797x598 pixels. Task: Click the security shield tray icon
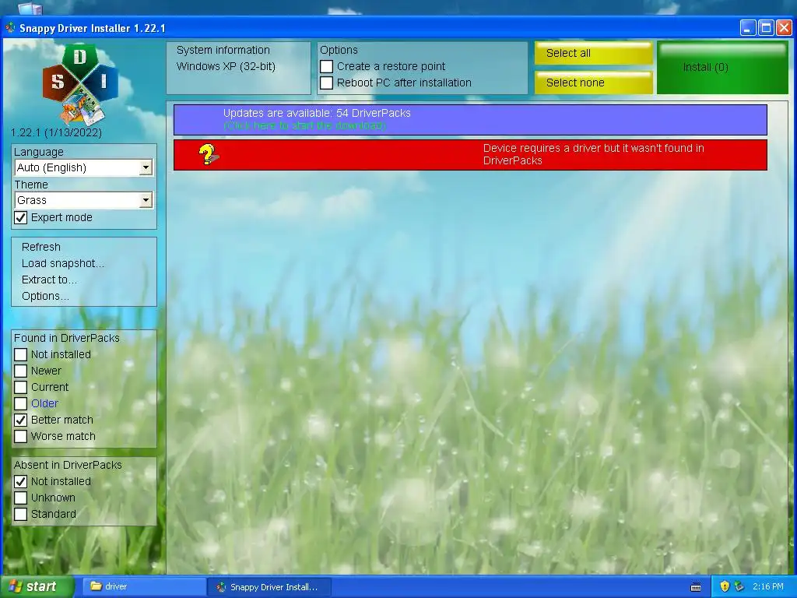pos(725,586)
